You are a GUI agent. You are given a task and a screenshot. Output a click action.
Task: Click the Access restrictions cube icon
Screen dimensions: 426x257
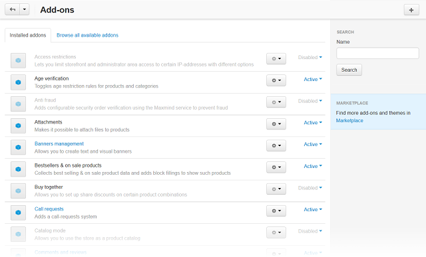click(18, 60)
